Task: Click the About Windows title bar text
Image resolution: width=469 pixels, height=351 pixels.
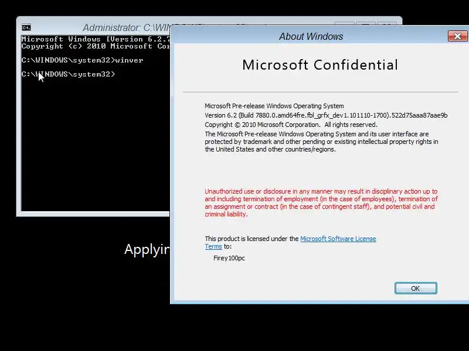Action: tap(311, 36)
